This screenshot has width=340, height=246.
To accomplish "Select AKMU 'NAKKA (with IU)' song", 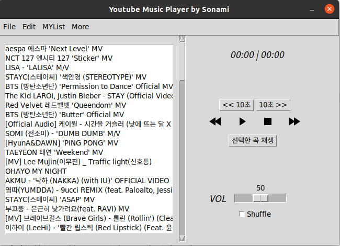I will (89, 181).
